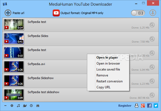Open settings via the gear icon

tap(12, 106)
